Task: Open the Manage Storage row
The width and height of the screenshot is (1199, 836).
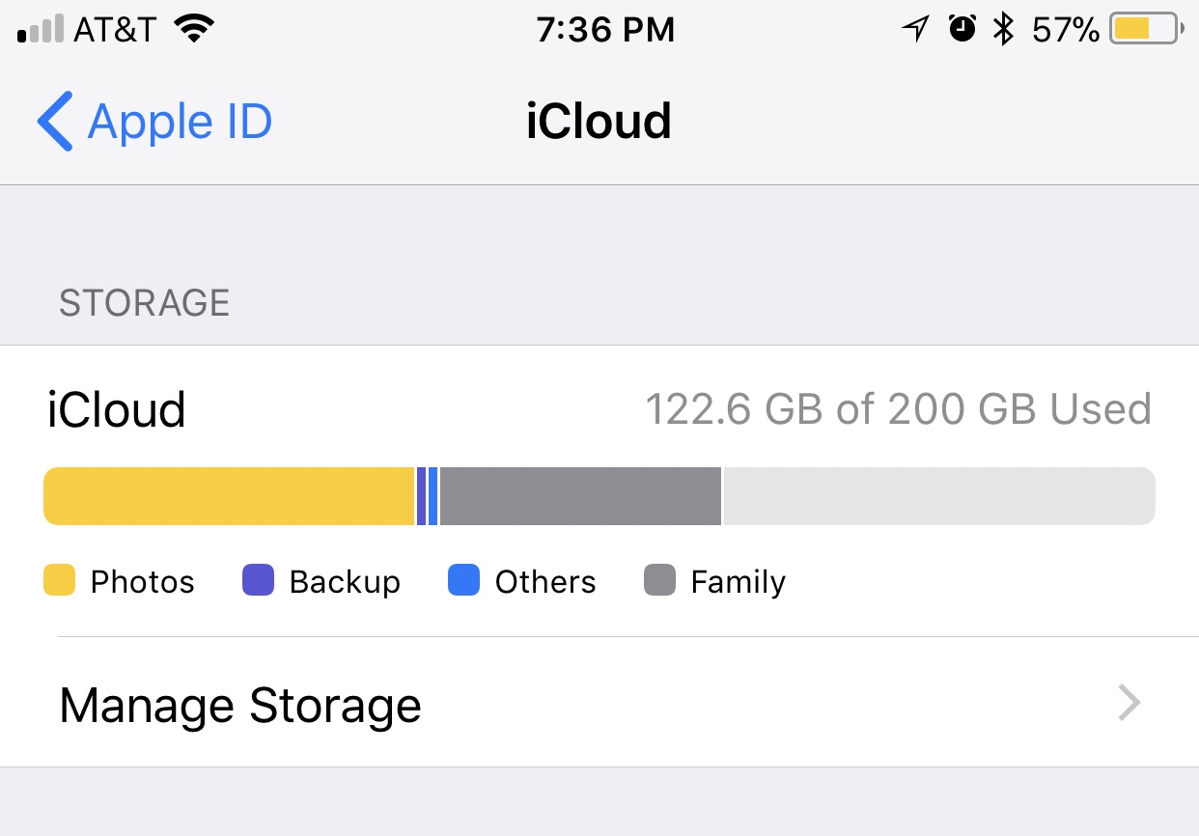Action: tap(599, 703)
